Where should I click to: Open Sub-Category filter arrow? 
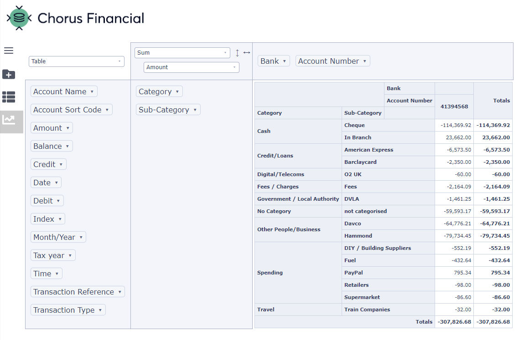point(195,110)
